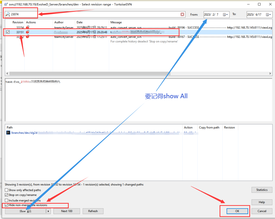The height and width of the screenshot is (219, 275).
Task: Click teamcityServer author in revision 33154 row
Action: (64, 27)
